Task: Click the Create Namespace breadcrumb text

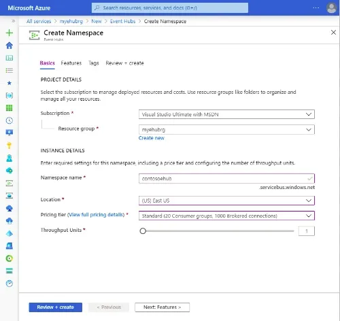Action: [x=165, y=21]
